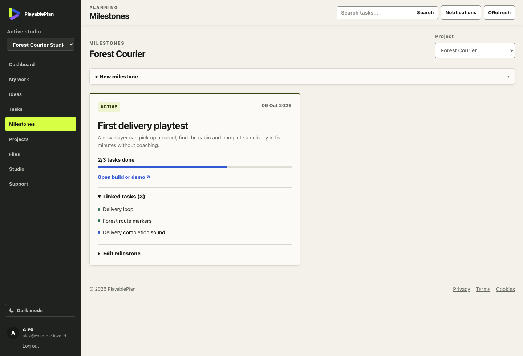Viewport: 523px width, 356px height.
Task: Click the Refresh button
Action: coord(499,12)
